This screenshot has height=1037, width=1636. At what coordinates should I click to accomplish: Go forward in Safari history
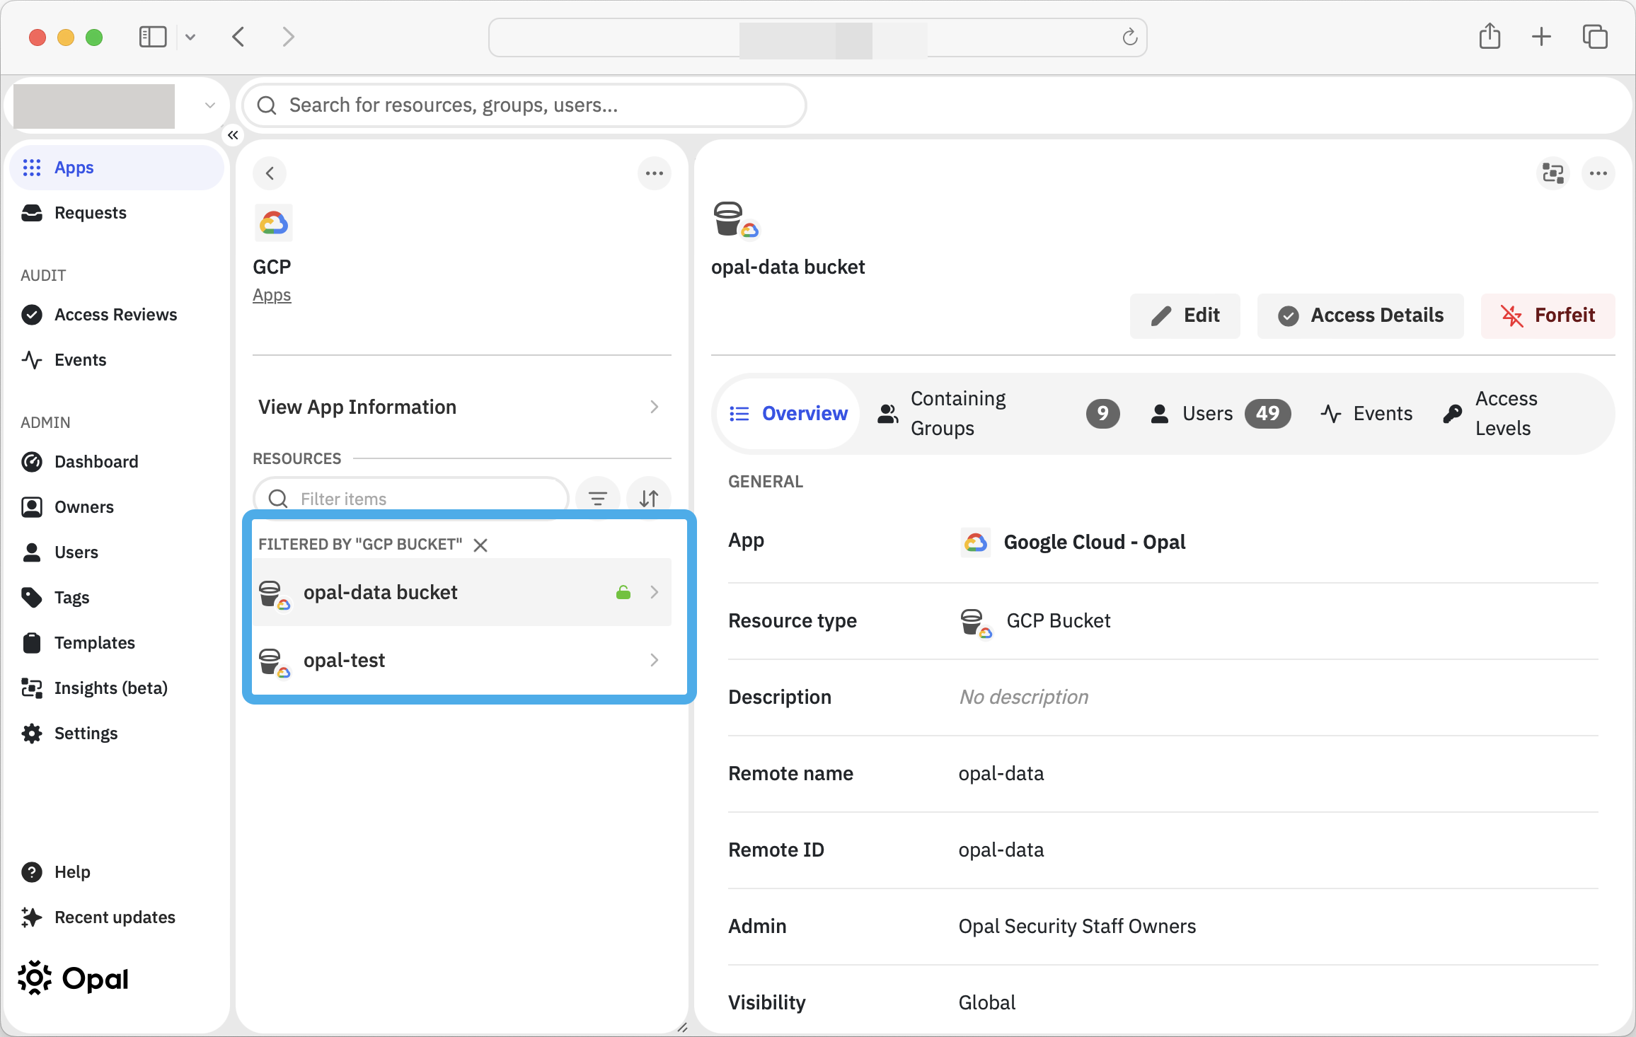[x=288, y=37]
